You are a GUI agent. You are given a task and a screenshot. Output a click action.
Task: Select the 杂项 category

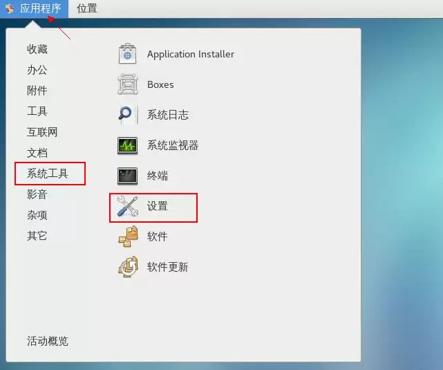[x=37, y=215]
